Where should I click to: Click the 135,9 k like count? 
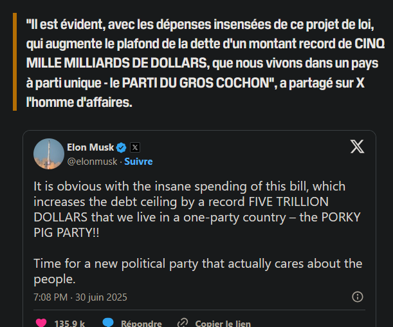[69, 323]
